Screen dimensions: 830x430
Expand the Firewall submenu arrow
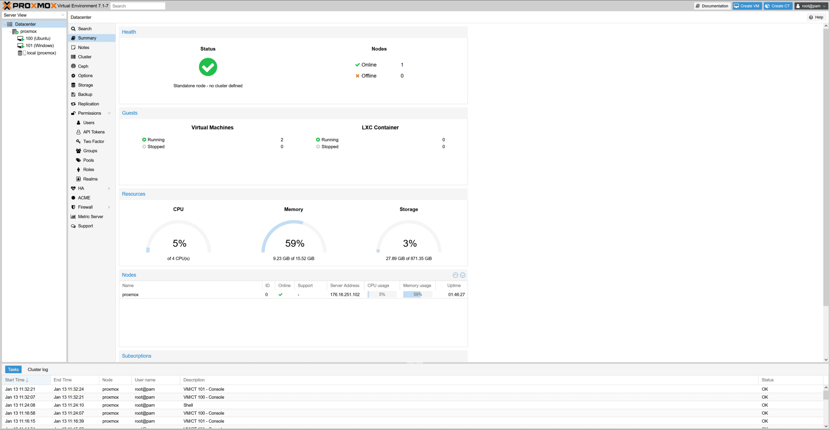coord(109,207)
